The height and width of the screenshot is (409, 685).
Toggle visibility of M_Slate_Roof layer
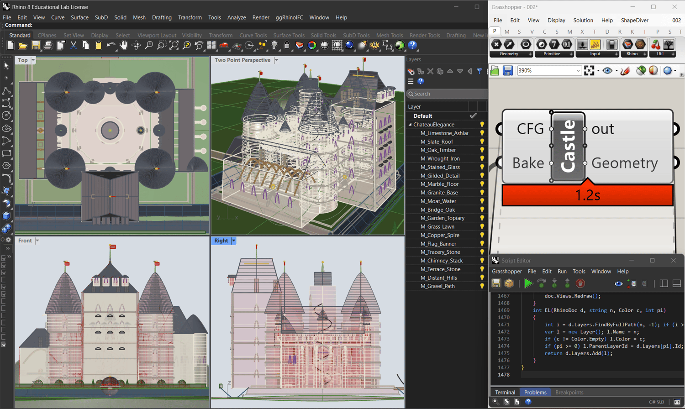(x=482, y=142)
